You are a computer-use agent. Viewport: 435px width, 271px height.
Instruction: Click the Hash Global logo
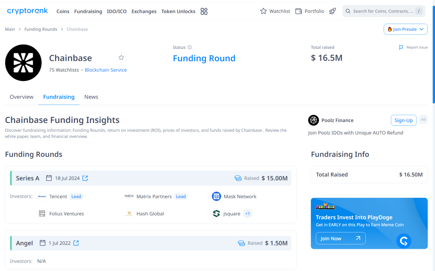(x=129, y=213)
